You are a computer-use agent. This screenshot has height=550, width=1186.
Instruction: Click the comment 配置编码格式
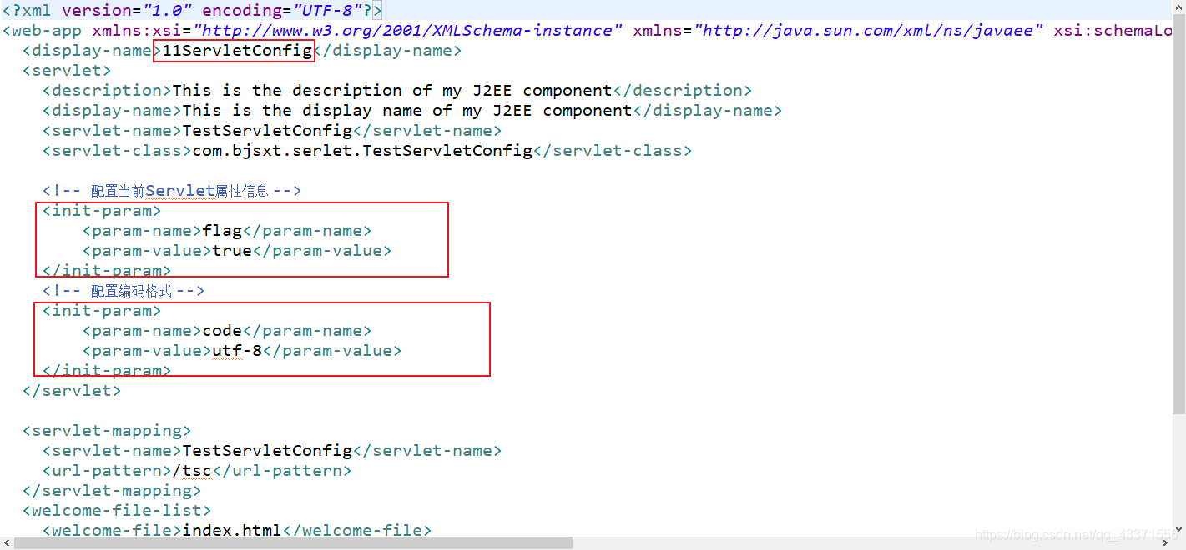click(x=124, y=291)
